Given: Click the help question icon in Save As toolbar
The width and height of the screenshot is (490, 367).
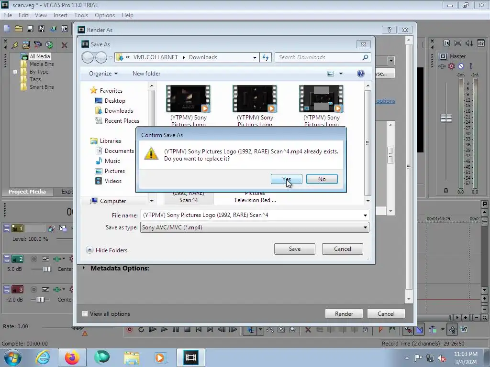Looking at the screenshot, I should [x=361, y=73].
